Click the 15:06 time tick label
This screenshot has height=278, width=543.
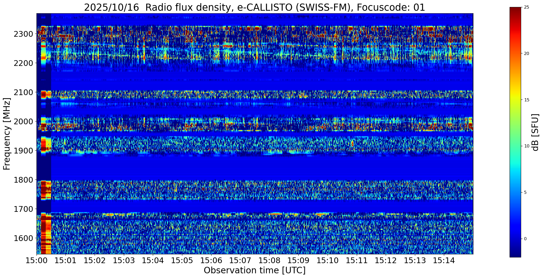[x=211, y=260]
